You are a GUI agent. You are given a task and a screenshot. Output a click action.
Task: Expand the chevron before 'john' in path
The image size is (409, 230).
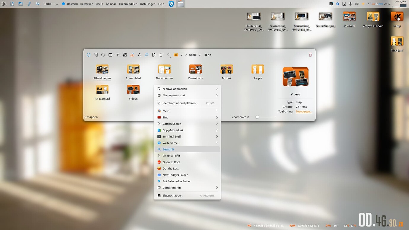tap(200, 55)
